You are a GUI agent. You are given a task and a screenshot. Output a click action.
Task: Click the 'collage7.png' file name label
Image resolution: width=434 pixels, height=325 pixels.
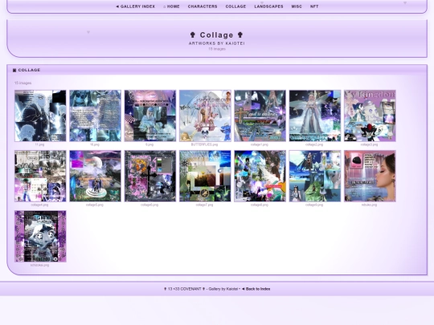pos(205,205)
